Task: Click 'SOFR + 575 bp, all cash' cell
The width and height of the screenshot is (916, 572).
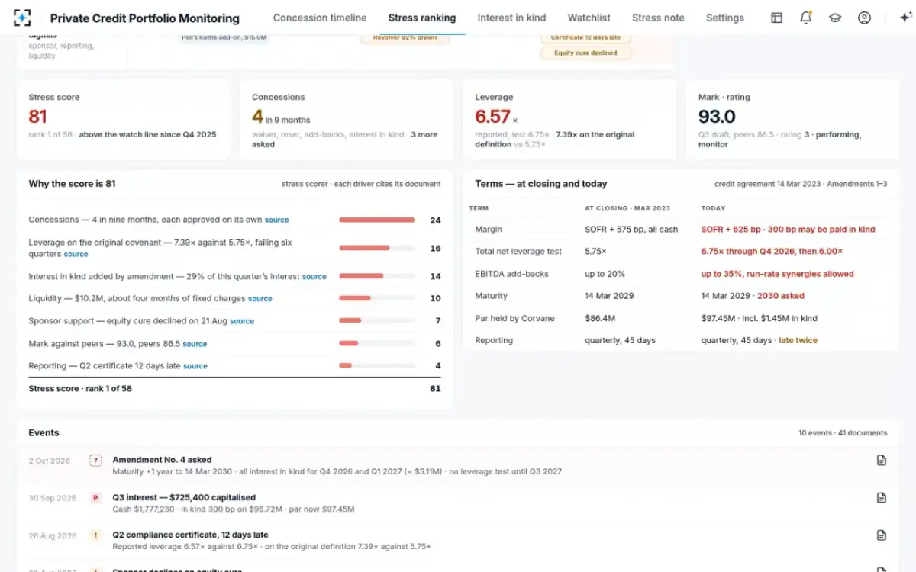Action: click(631, 230)
